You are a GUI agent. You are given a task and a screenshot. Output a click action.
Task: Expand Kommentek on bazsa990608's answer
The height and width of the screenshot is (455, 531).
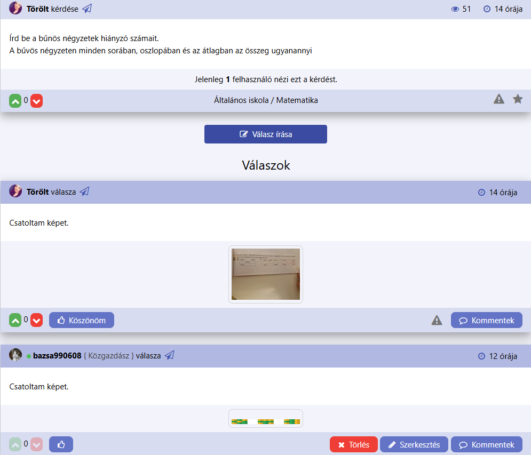[x=486, y=444]
